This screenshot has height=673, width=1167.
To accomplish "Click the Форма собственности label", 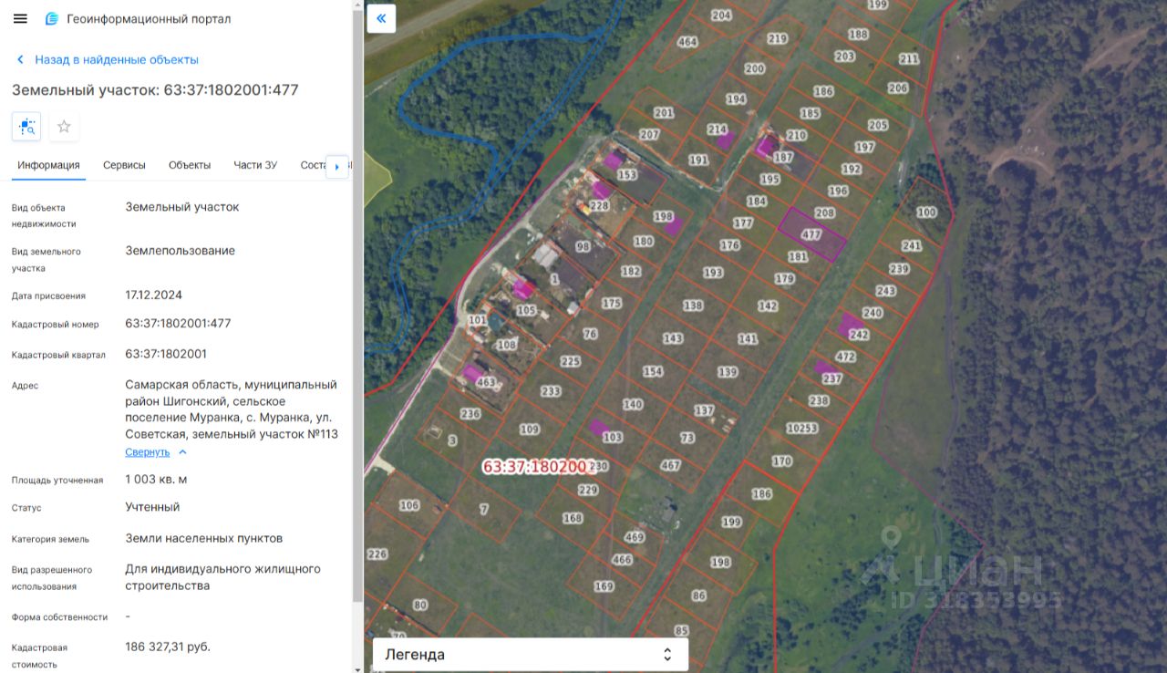I will tap(59, 617).
